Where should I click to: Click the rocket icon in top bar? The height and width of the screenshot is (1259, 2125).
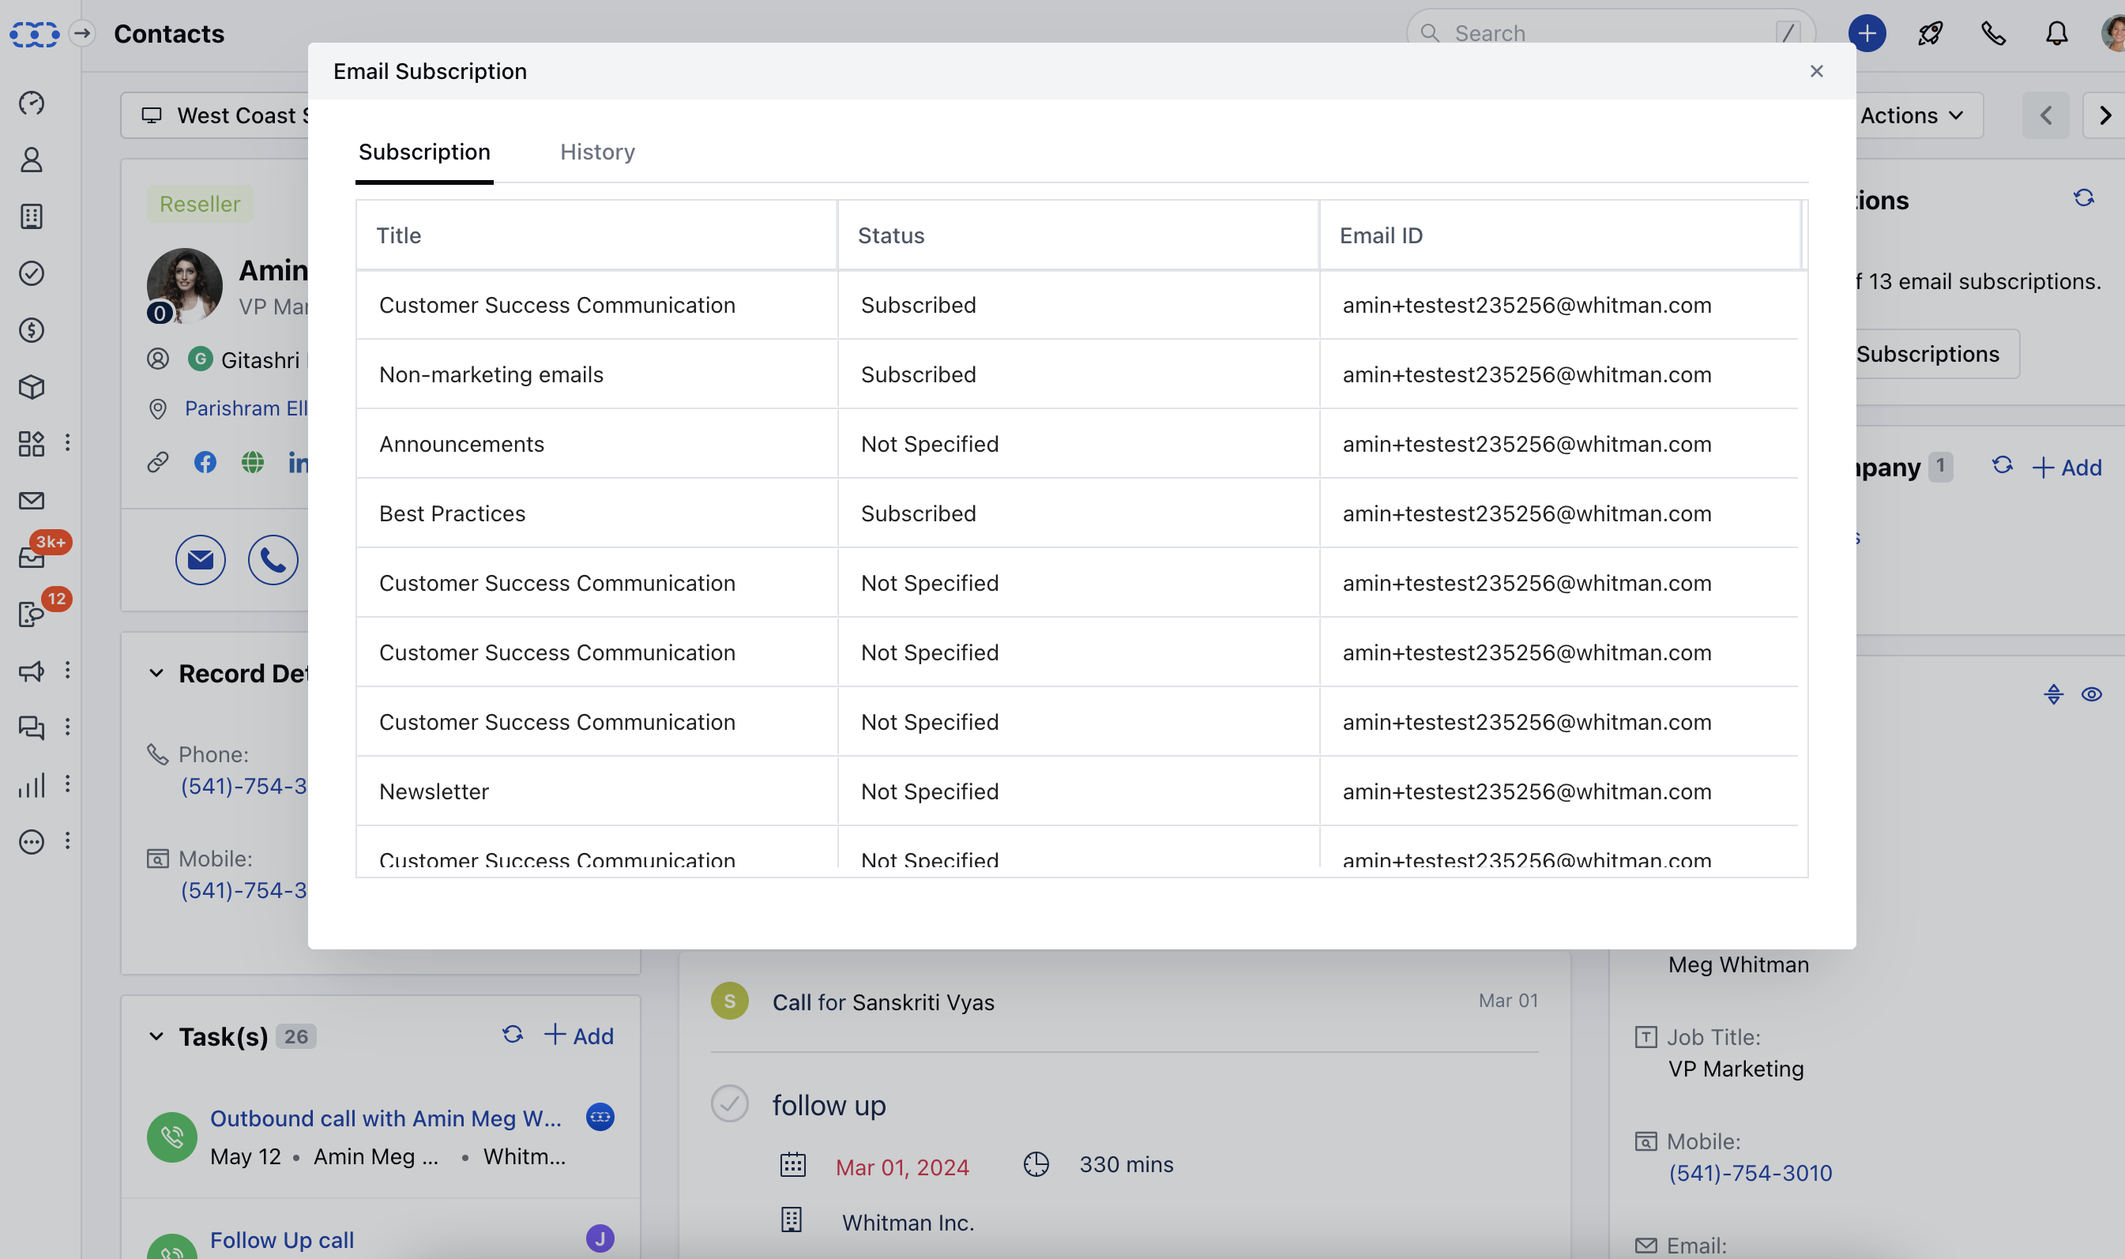click(x=1930, y=34)
